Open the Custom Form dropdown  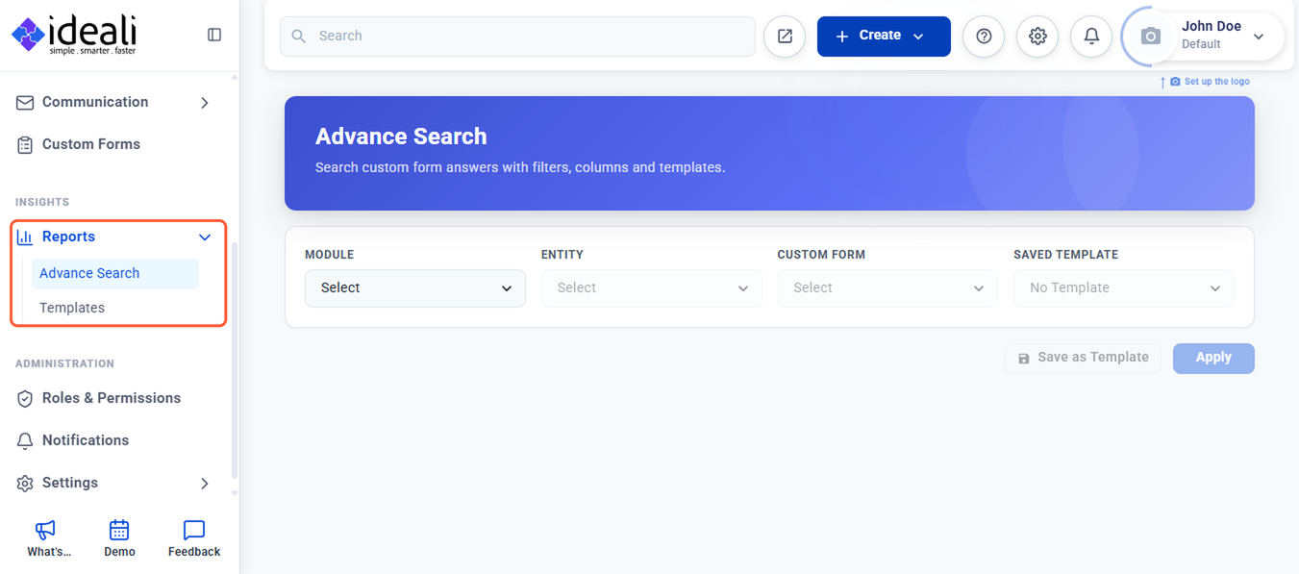click(887, 288)
